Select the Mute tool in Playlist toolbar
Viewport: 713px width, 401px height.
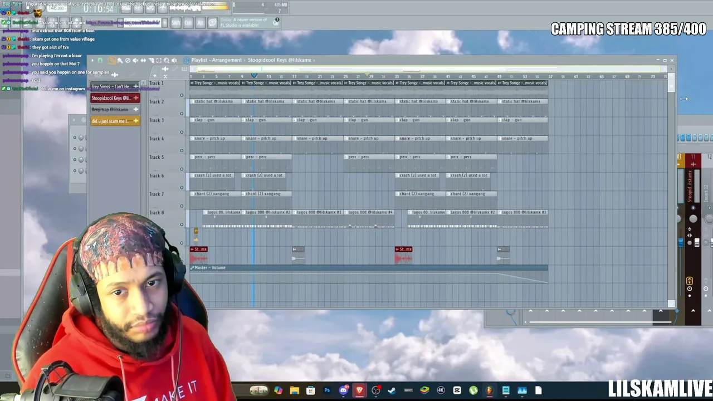(x=135, y=60)
